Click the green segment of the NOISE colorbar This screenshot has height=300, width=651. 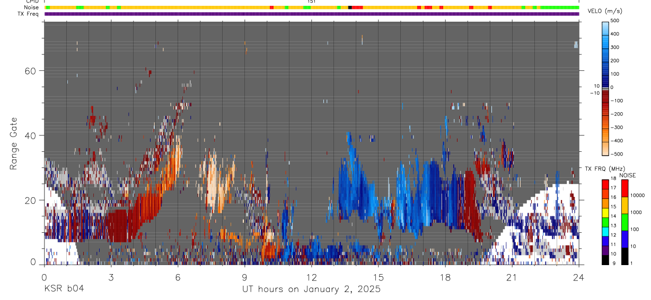624,222
